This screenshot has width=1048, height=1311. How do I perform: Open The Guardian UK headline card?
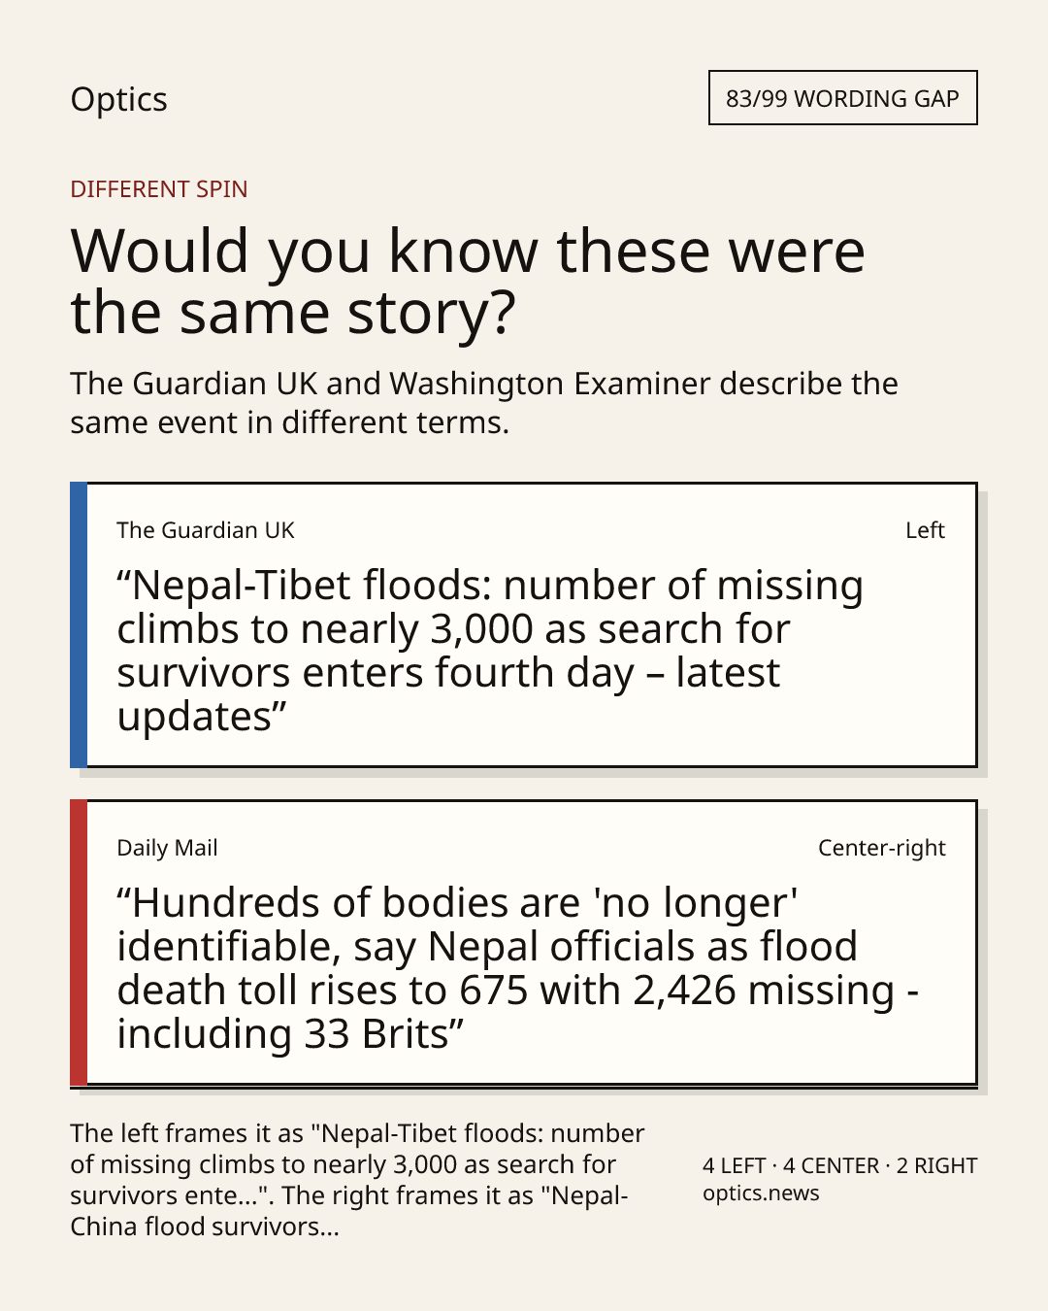[x=524, y=624]
